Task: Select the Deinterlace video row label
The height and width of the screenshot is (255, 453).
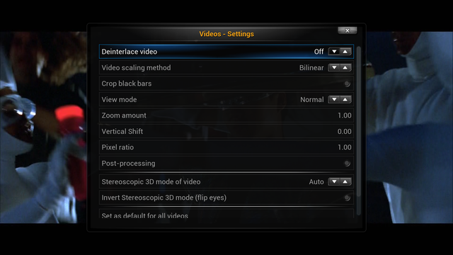Action: tap(129, 52)
